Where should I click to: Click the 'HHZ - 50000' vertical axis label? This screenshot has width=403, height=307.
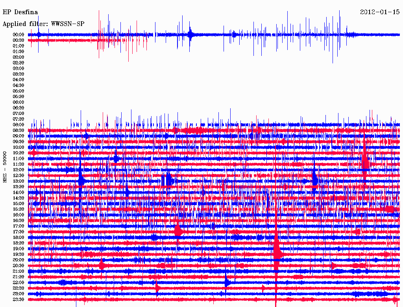point(5,167)
